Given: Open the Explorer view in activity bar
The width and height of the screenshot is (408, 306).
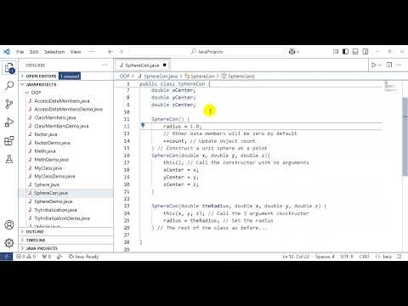Looking at the screenshot, I should click(x=9, y=67).
